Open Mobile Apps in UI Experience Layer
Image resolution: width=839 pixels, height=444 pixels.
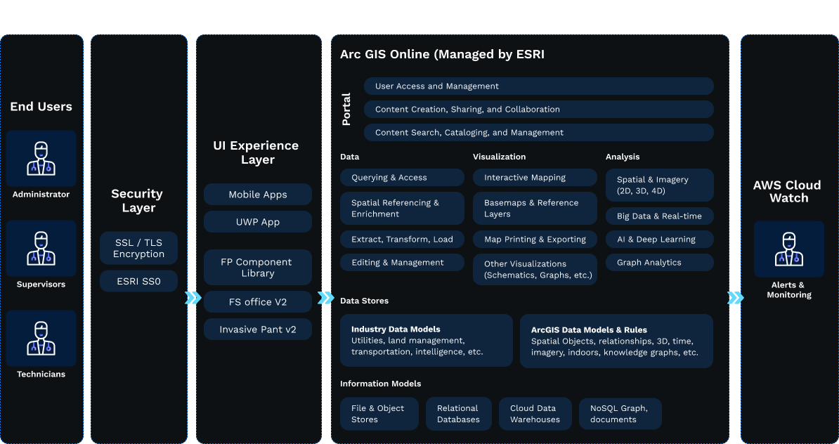258,195
